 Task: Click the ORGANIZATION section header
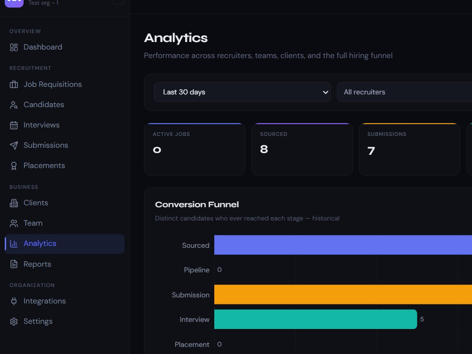point(32,286)
